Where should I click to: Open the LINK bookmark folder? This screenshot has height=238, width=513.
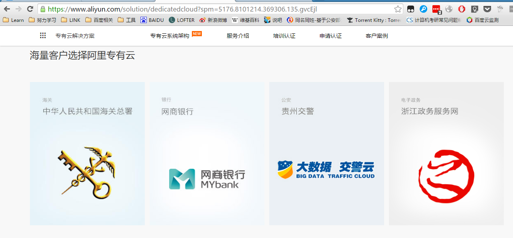71,20
